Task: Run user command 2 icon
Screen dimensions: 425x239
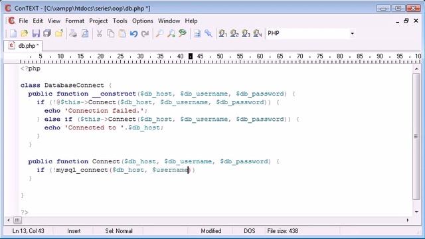Action: [234, 34]
